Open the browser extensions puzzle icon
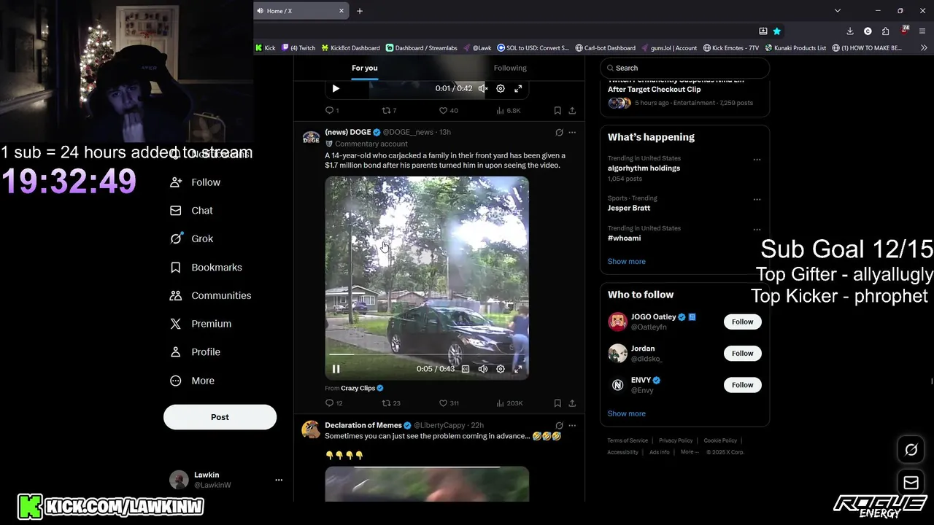The height and width of the screenshot is (525, 934). pyautogui.click(x=886, y=31)
